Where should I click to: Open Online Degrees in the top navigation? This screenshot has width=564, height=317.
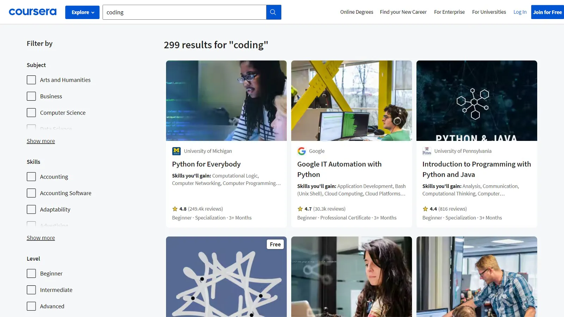tap(356, 12)
